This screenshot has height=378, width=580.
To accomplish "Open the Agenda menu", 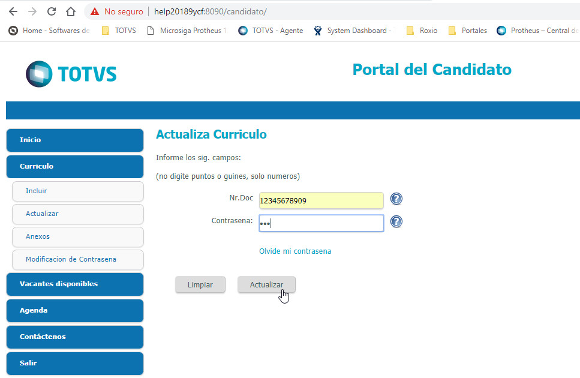I will (x=75, y=311).
